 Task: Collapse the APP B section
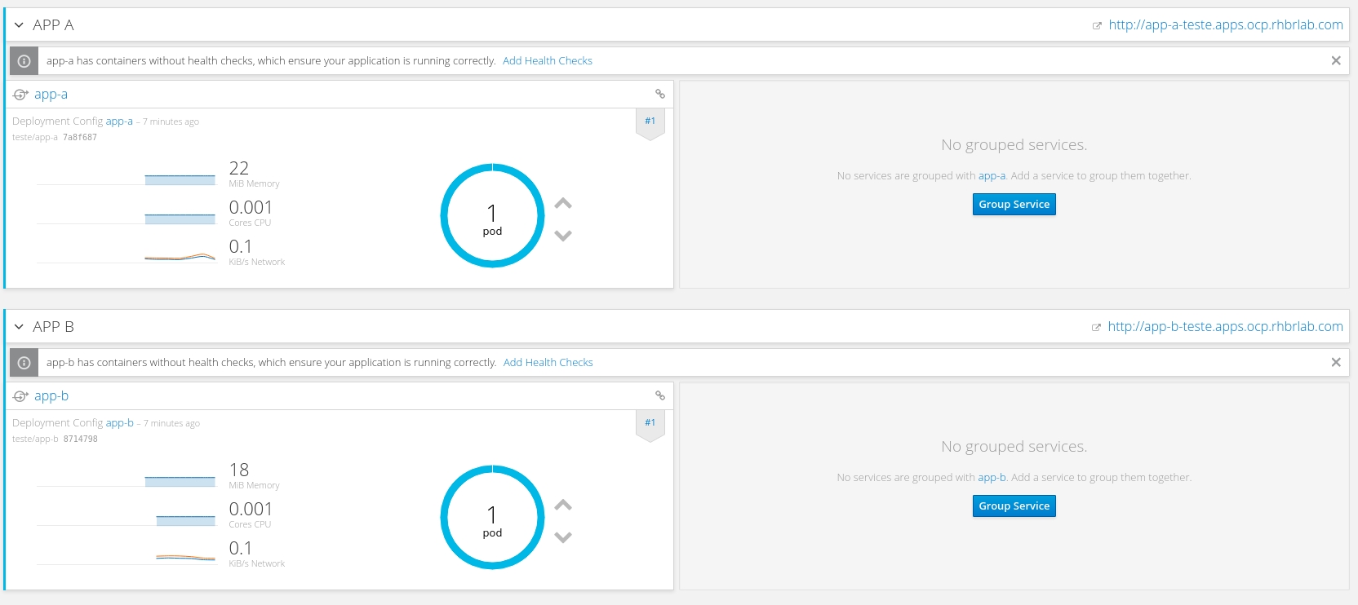[19, 327]
